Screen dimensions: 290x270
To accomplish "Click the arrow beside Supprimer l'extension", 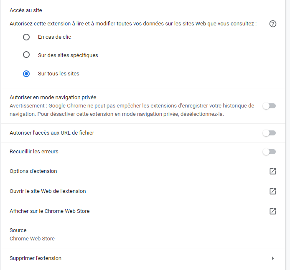I will click(273, 258).
